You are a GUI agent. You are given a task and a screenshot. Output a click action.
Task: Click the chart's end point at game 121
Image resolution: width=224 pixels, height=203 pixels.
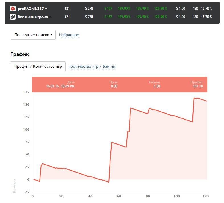207,101
